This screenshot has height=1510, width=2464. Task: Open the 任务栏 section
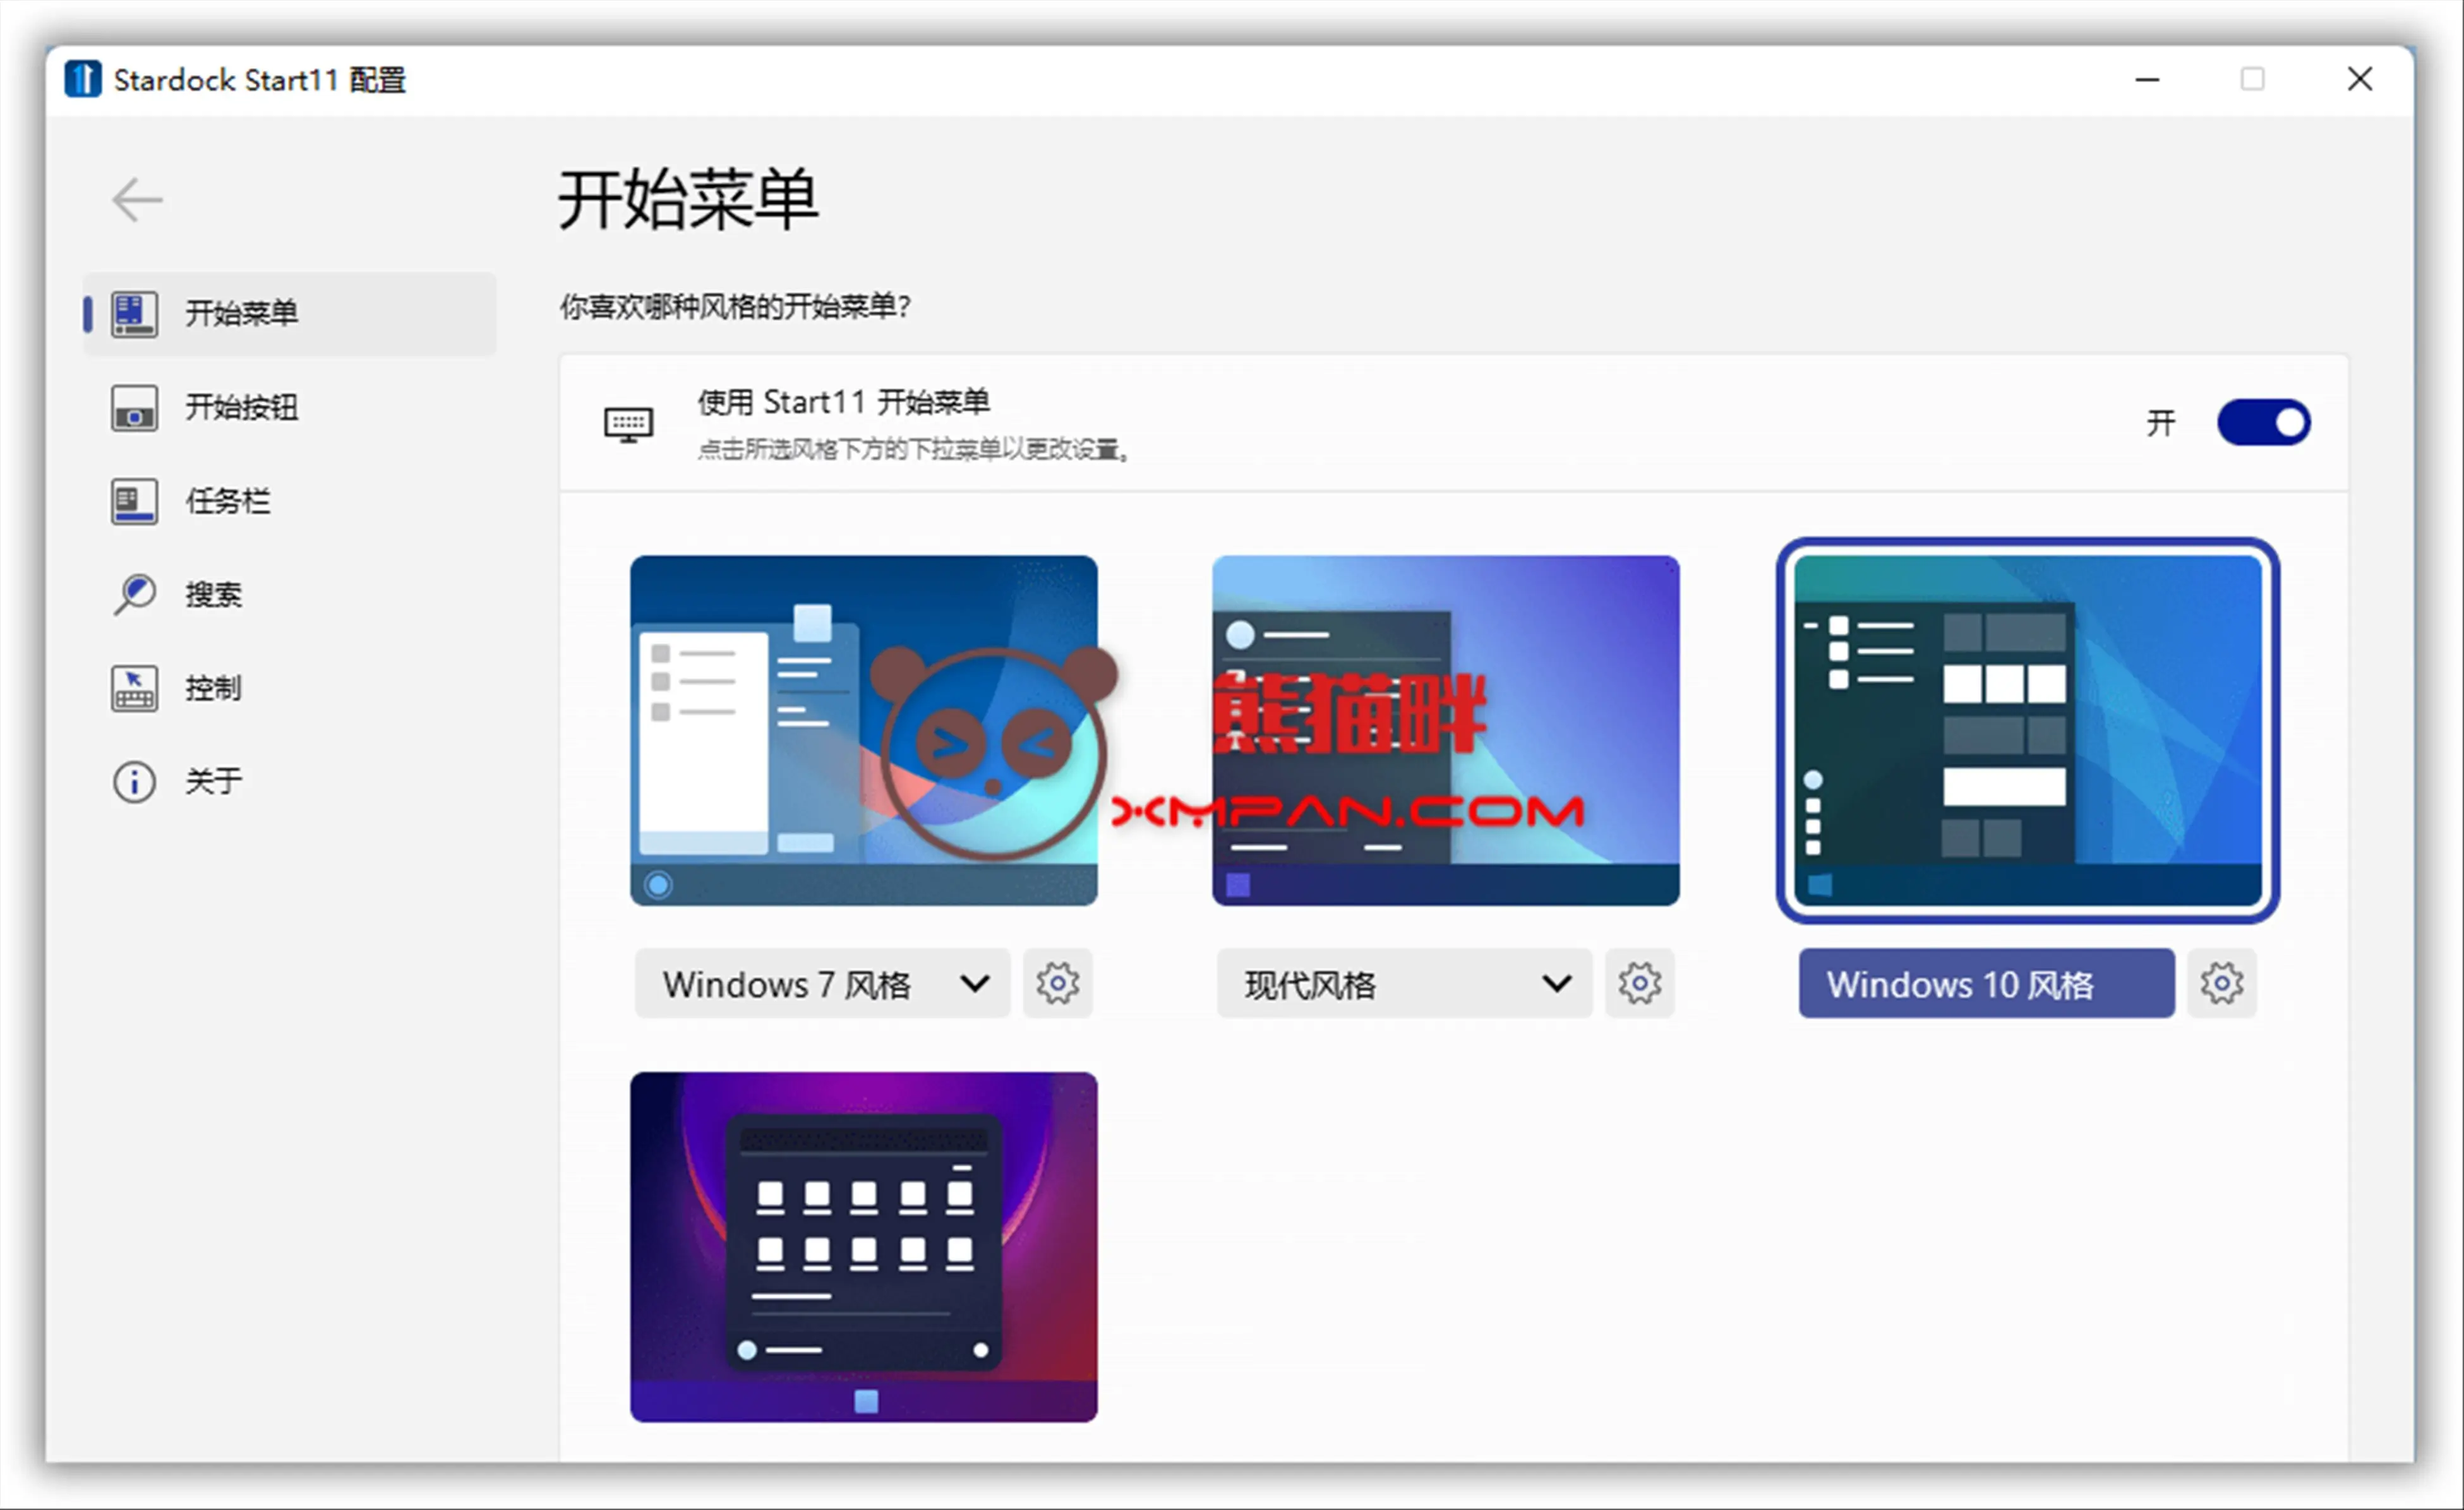(x=290, y=501)
